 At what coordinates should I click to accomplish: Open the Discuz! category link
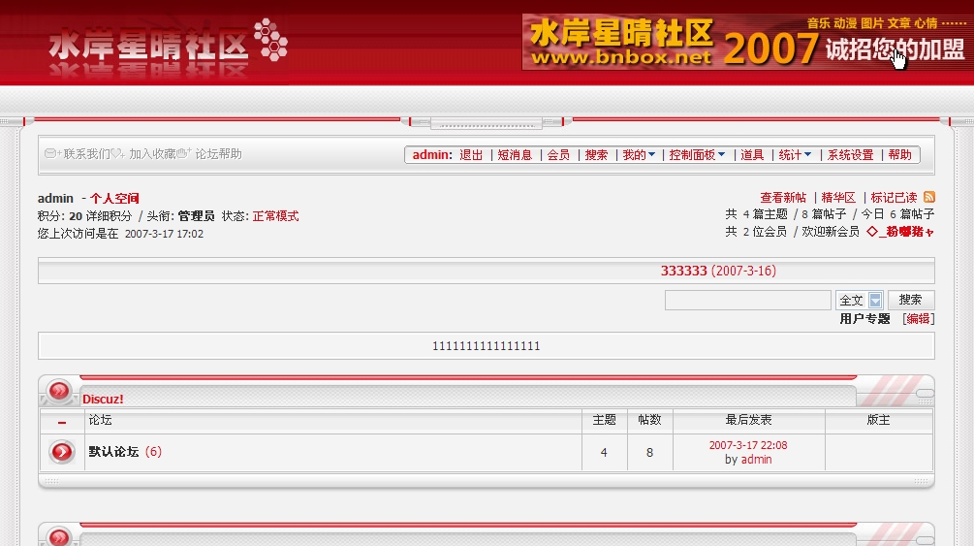(x=103, y=400)
